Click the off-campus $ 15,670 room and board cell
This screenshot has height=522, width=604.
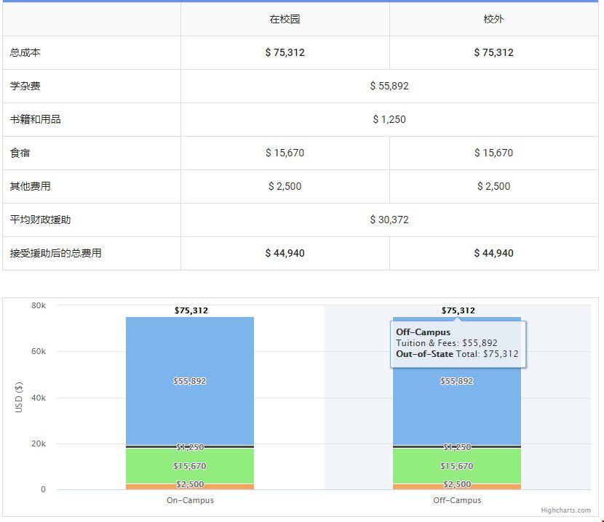coord(493,153)
